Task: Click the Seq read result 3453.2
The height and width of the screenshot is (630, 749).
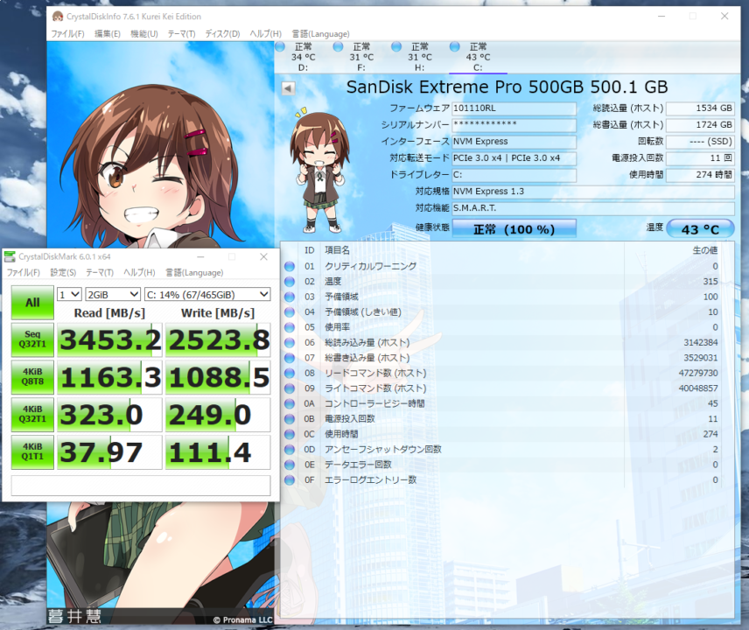Action: (x=110, y=340)
